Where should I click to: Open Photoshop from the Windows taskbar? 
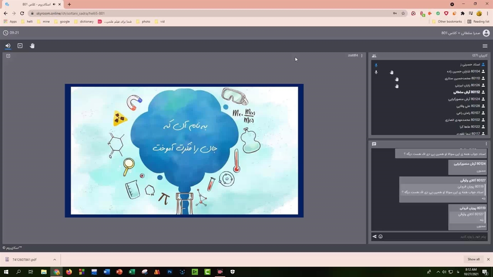coord(169,272)
